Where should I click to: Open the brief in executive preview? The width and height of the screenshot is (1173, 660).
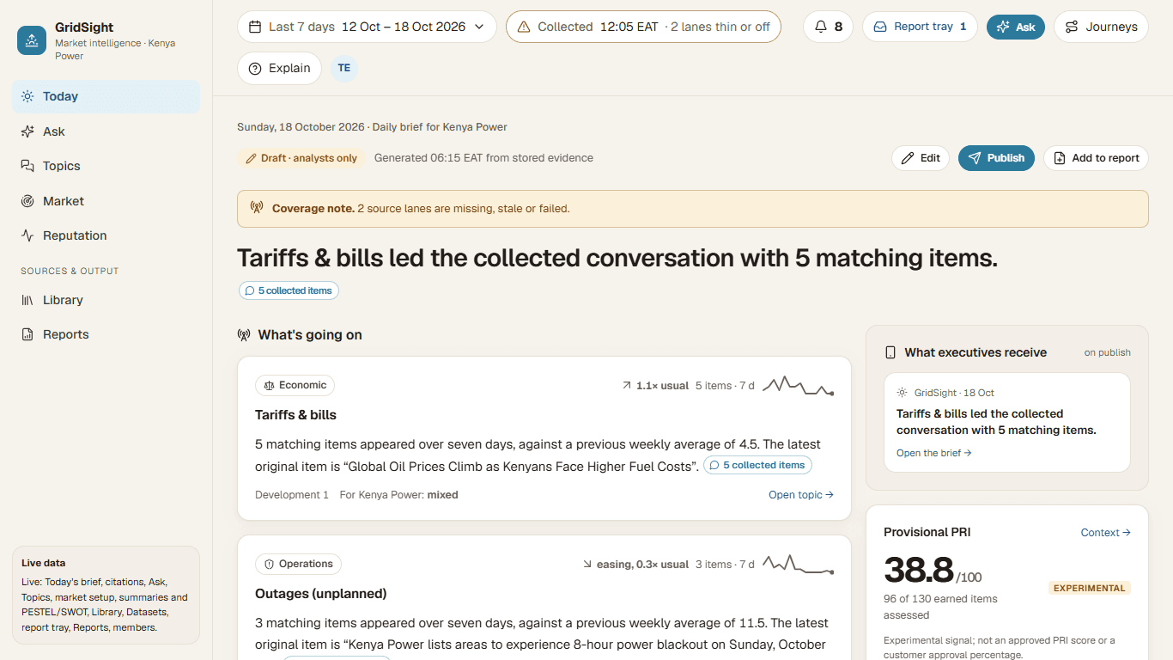tap(933, 453)
